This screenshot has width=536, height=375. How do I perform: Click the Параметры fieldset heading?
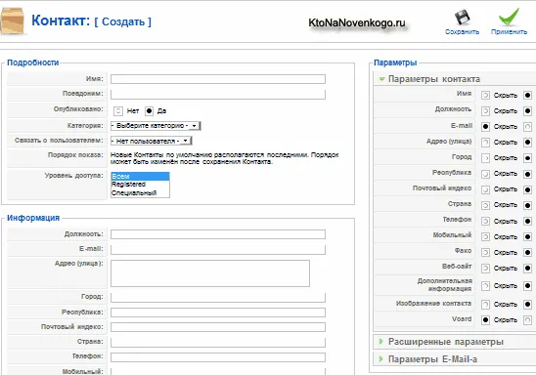(395, 62)
